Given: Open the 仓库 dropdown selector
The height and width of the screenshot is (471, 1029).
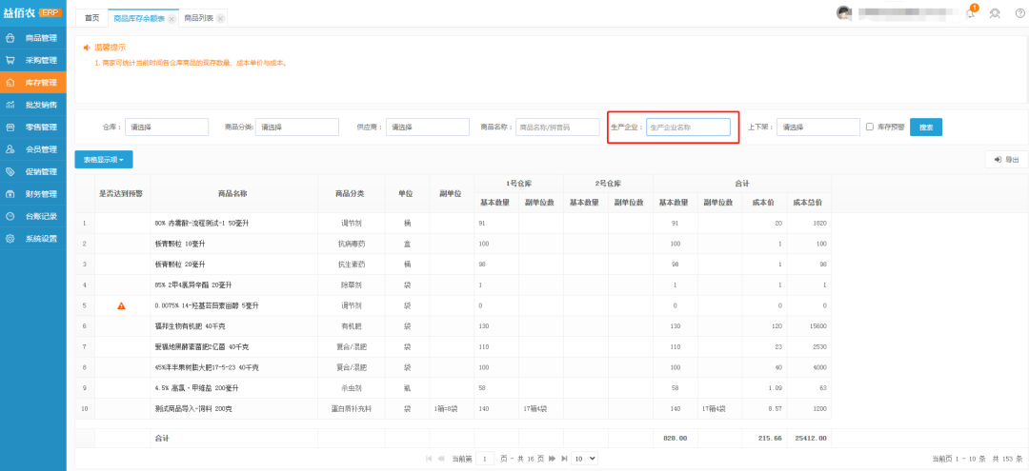Looking at the screenshot, I should click(166, 127).
